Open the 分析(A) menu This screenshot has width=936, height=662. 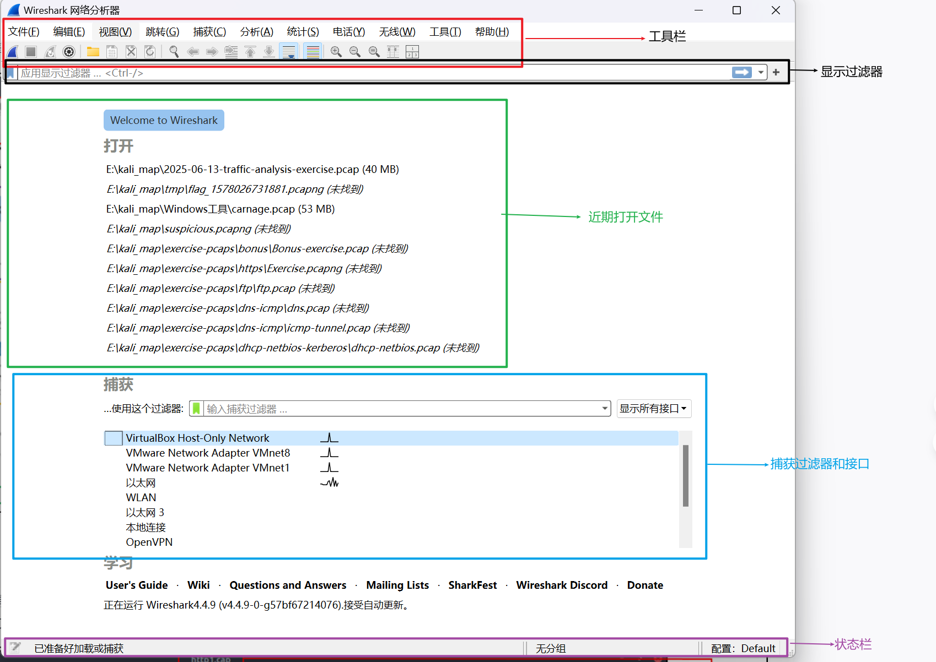(x=257, y=32)
